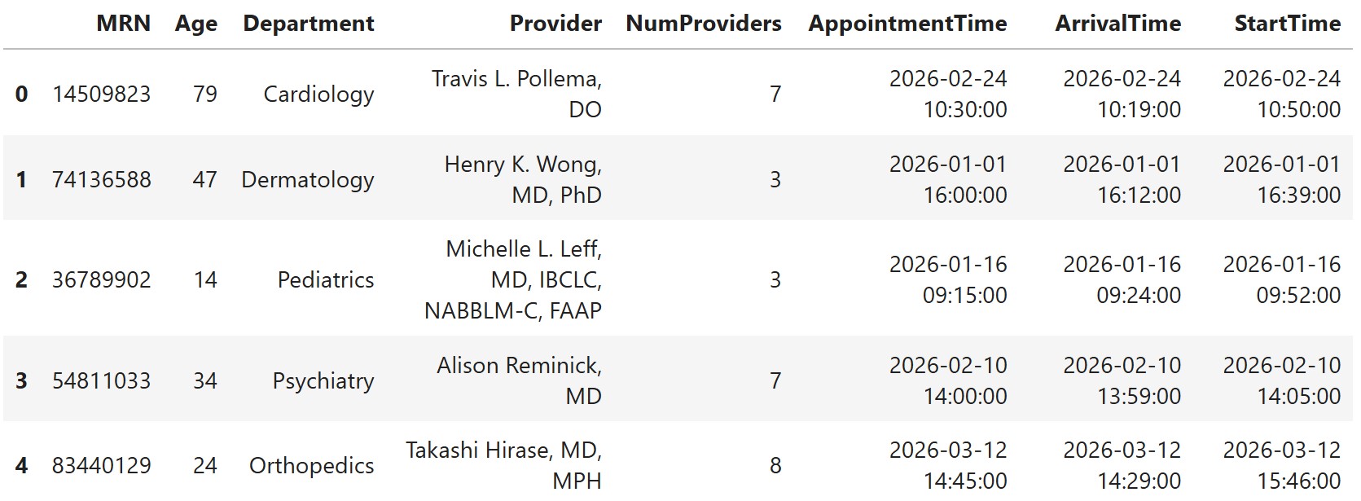Select the Alison Reminick provider cell
Viewport: 1361px width, 501px height.
tap(519, 380)
